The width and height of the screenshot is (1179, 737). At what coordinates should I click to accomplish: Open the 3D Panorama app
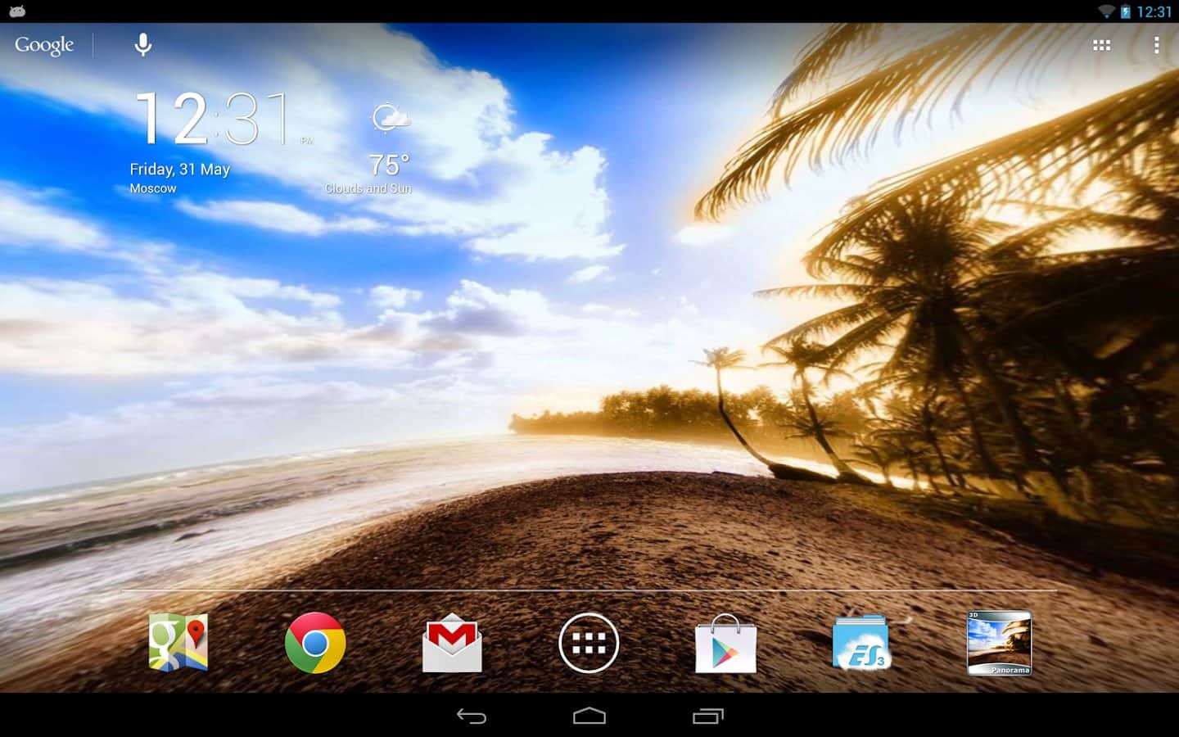point(999,644)
